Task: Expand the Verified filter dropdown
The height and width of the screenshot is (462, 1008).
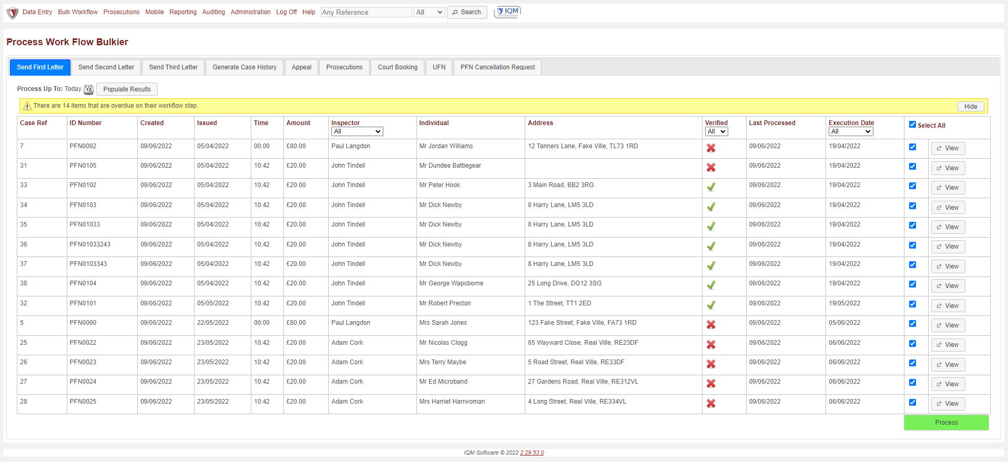Action: coord(716,131)
